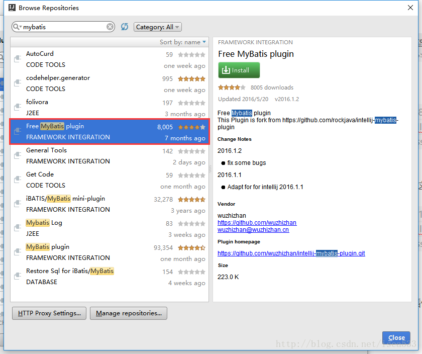
Task: Select iBATIS/MyBatis mini-plugin entry
Action: click(110, 204)
